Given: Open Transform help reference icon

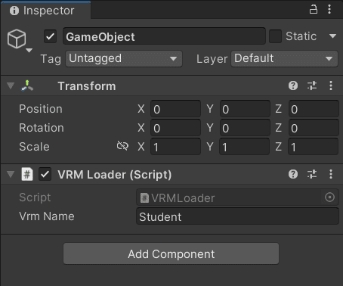Looking at the screenshot, I should coord(293,85).
